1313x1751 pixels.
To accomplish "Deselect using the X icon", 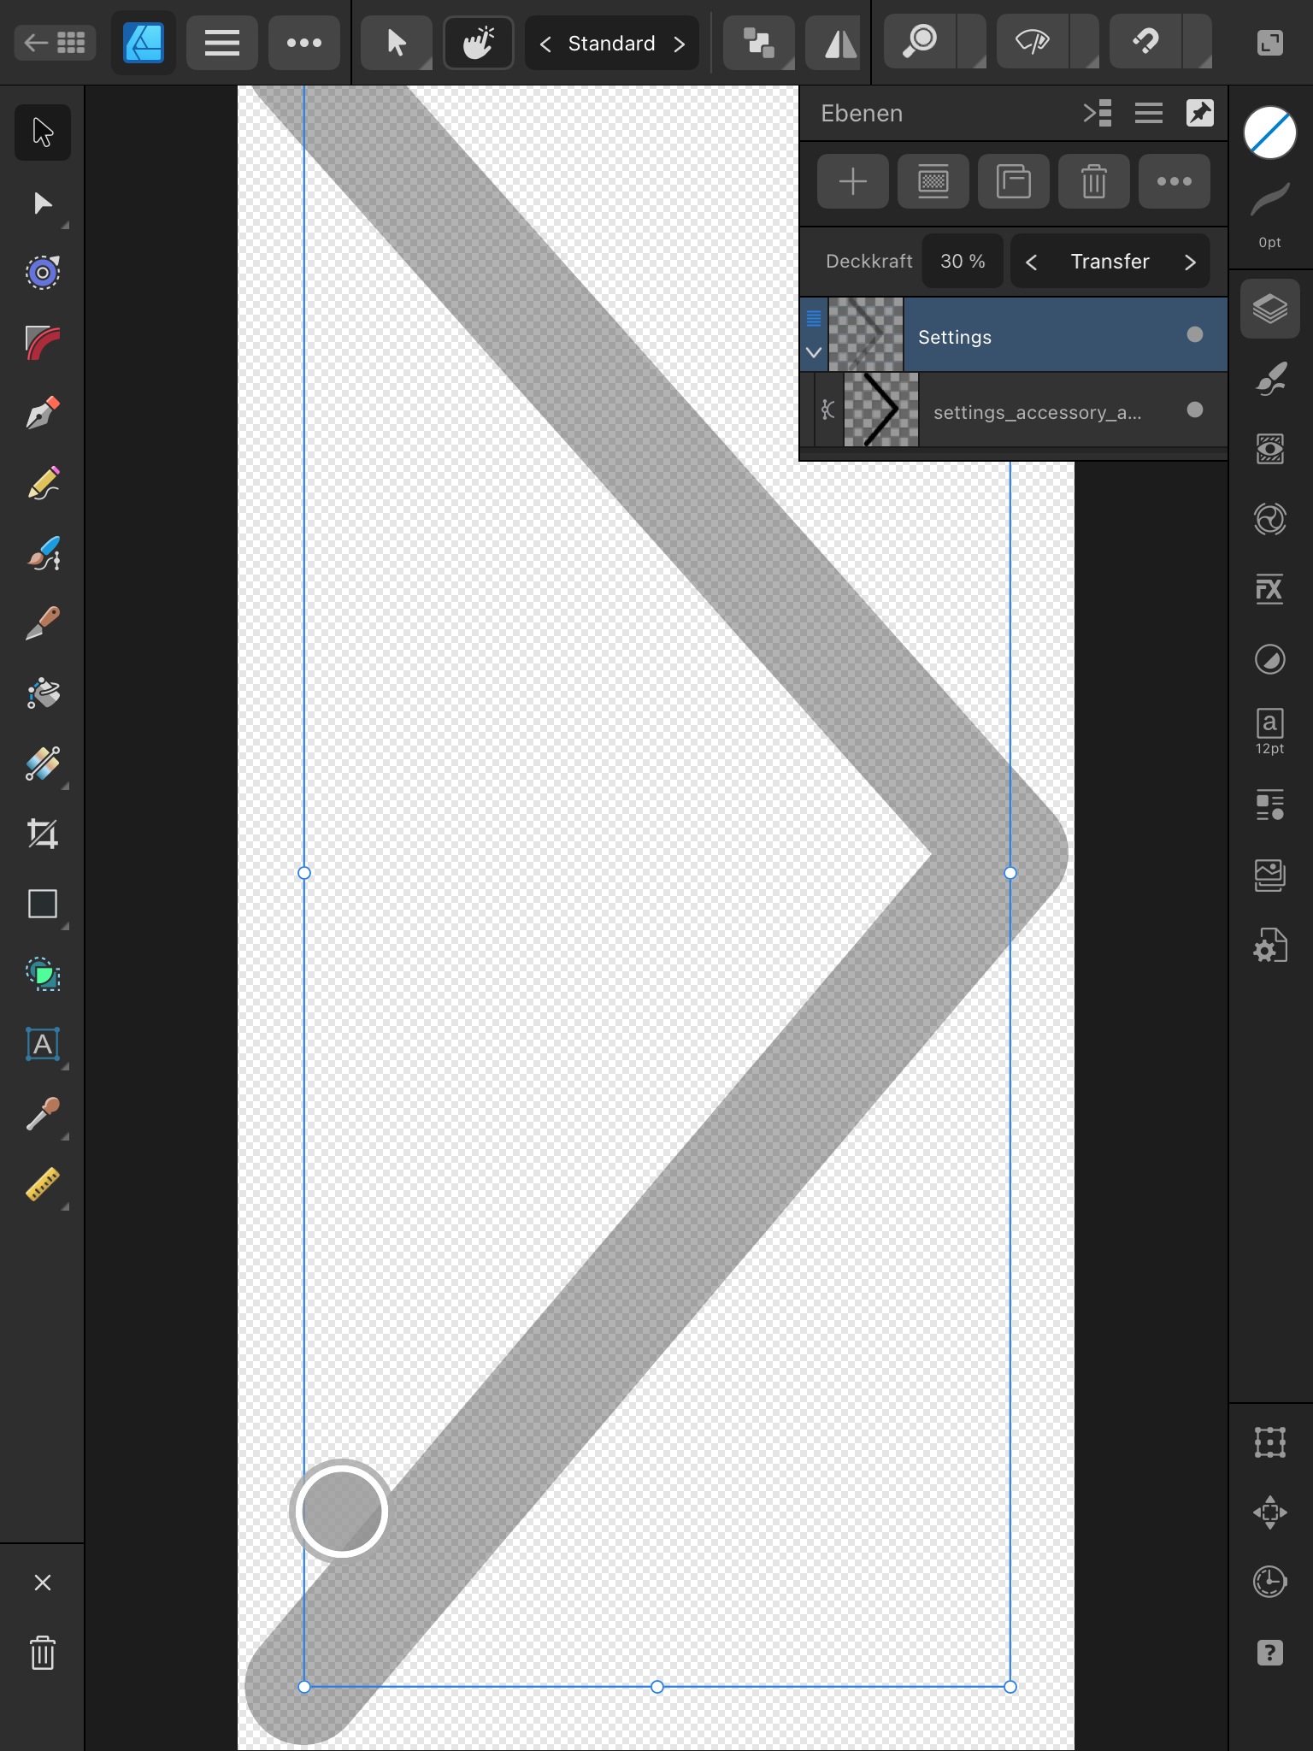I will click(43, 1583).
